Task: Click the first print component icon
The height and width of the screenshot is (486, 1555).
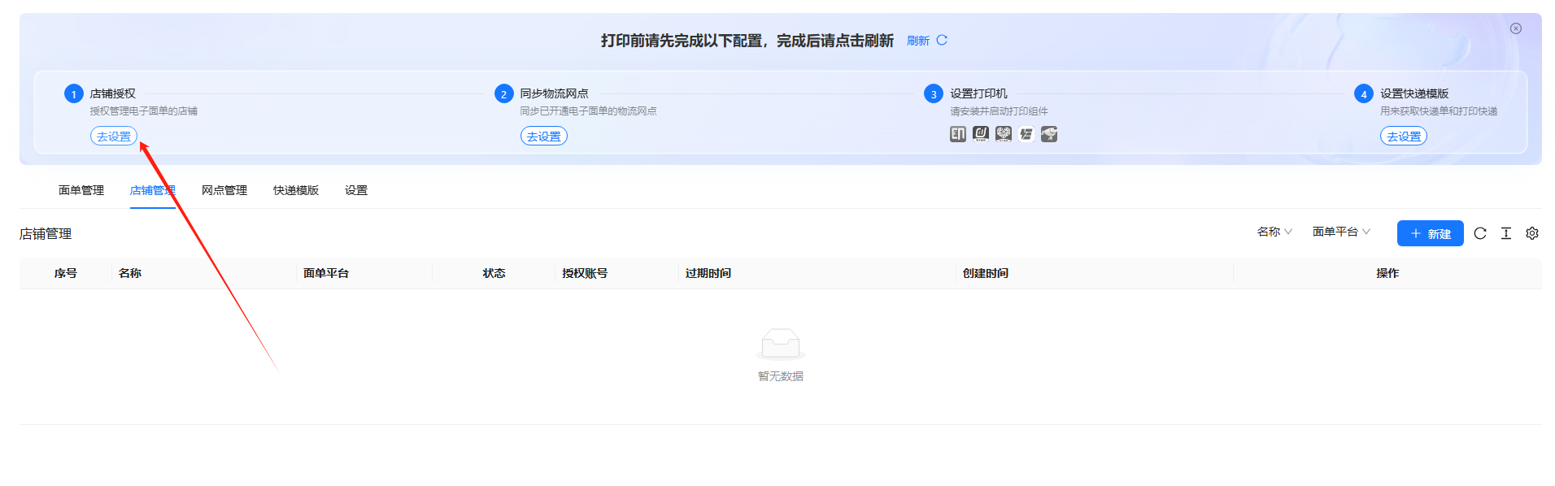Action: pos(958,134)
